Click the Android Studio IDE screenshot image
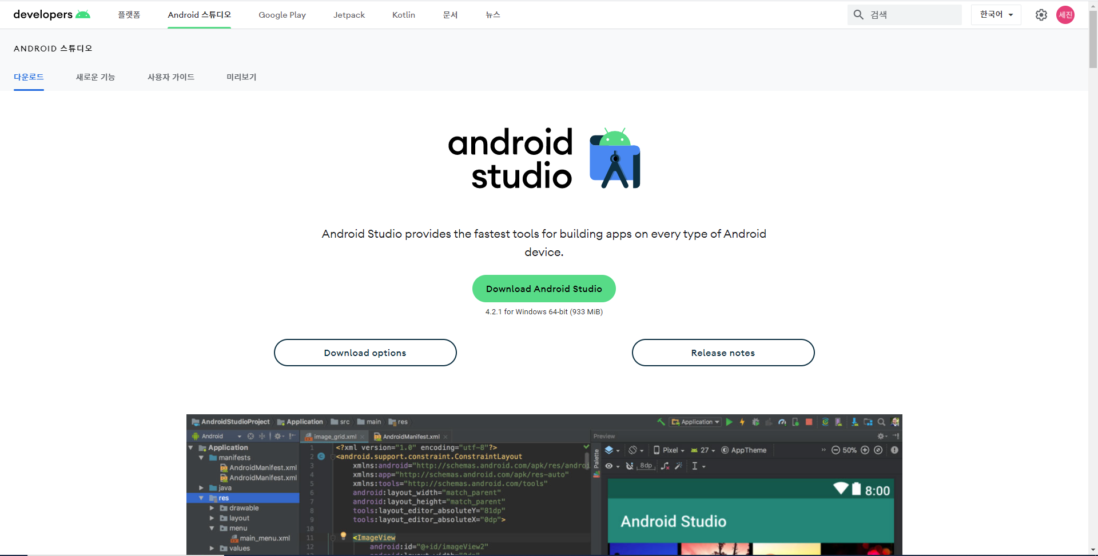The image size is (1098, 556). 544,485
